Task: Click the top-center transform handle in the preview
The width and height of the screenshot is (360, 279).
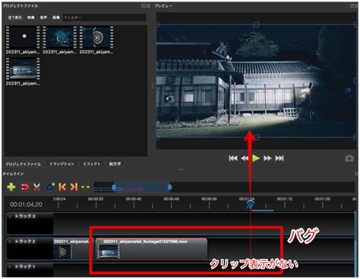Action: [256, 24]
